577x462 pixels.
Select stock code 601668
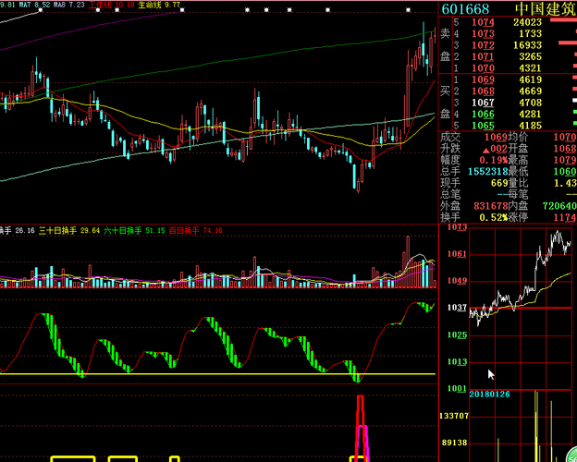click(465, 9)
